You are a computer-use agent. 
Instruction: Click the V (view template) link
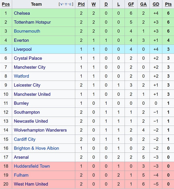click(62, 4)
